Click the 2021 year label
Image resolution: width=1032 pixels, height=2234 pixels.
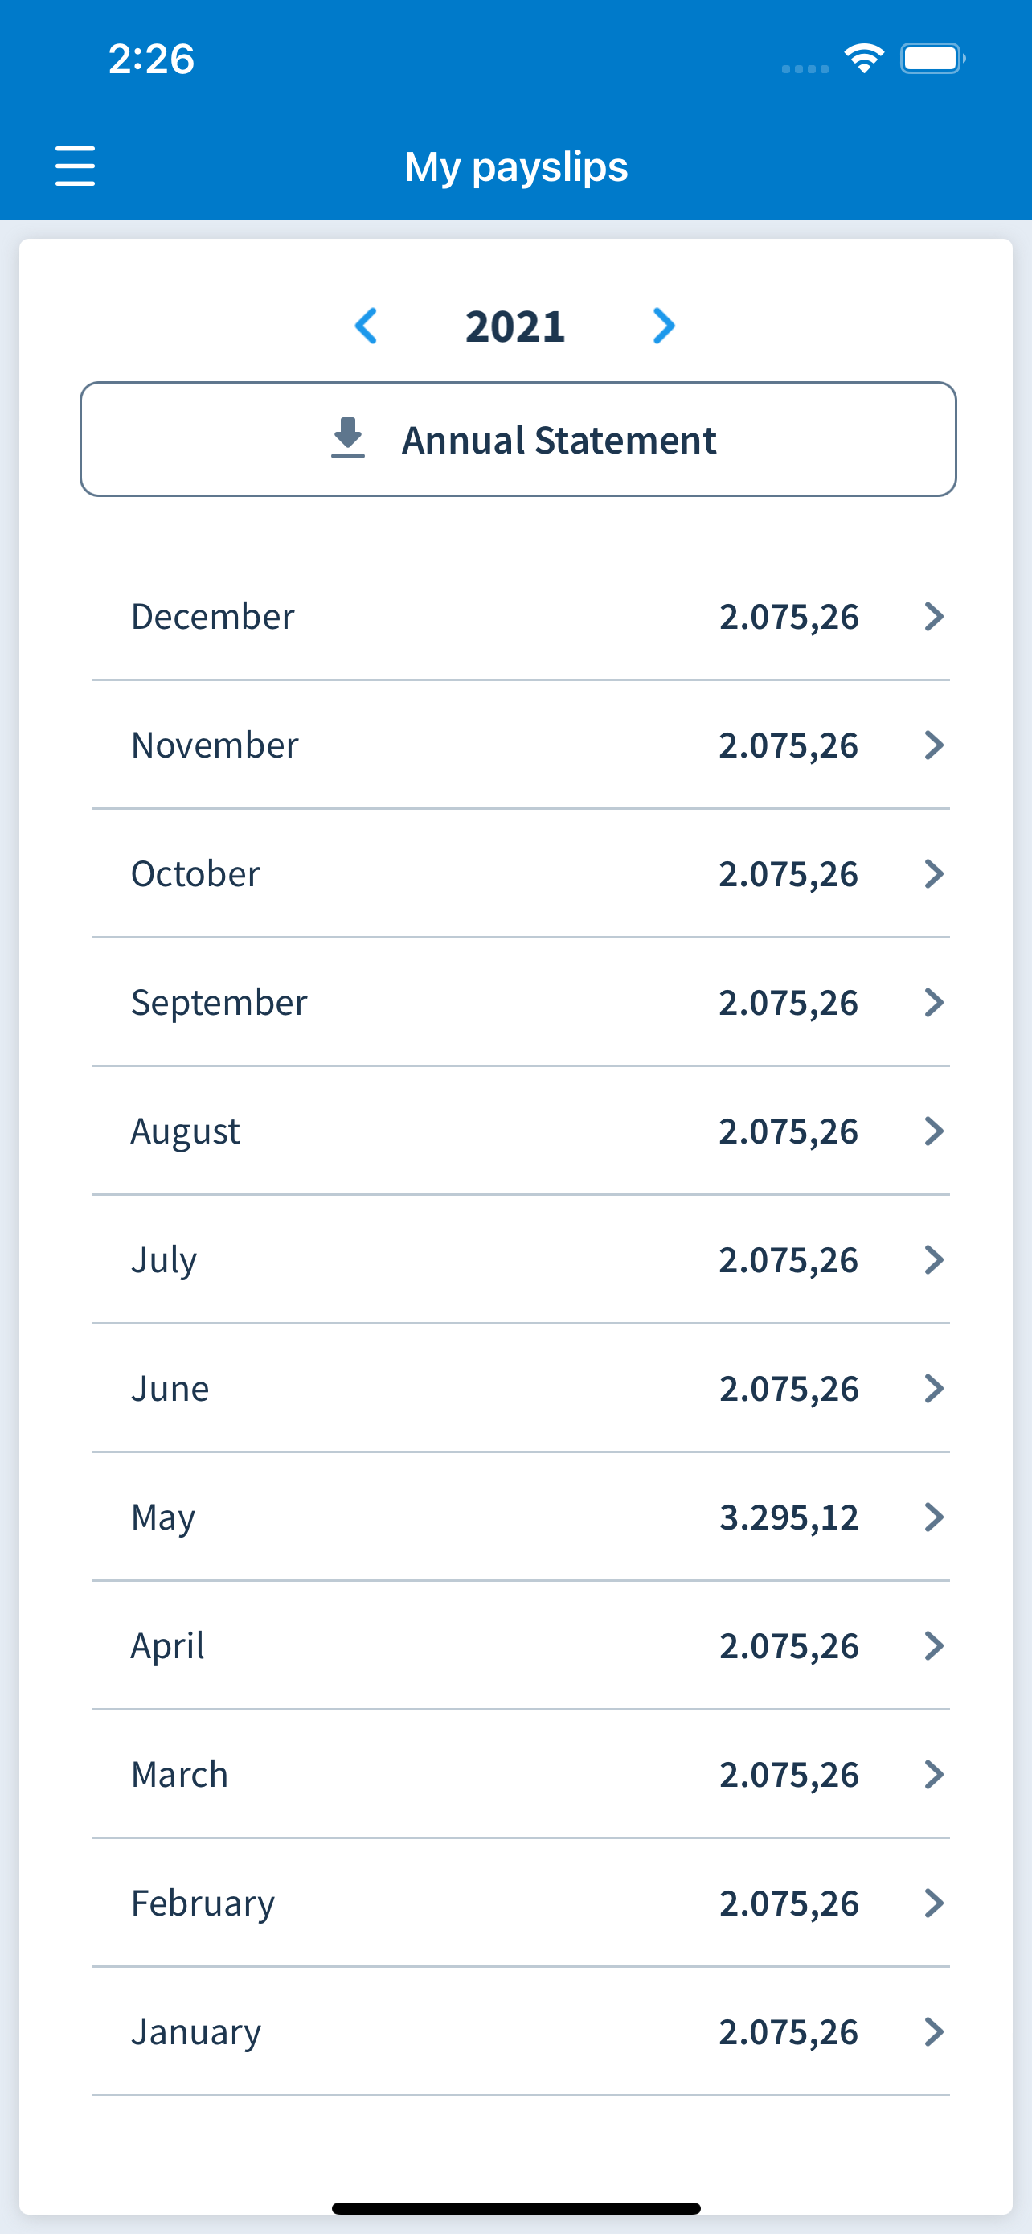(515, 326)
